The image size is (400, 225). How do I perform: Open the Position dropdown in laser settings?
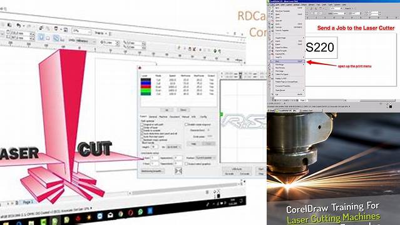pos(205,158)
